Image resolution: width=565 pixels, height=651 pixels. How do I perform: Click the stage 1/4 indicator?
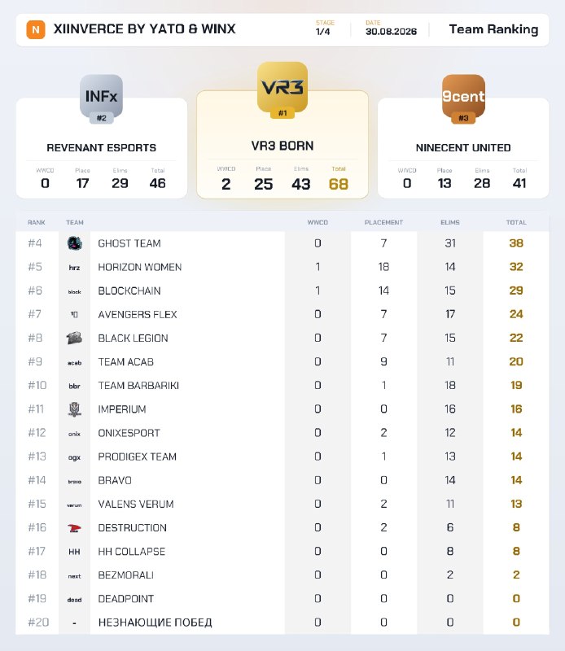322,32
